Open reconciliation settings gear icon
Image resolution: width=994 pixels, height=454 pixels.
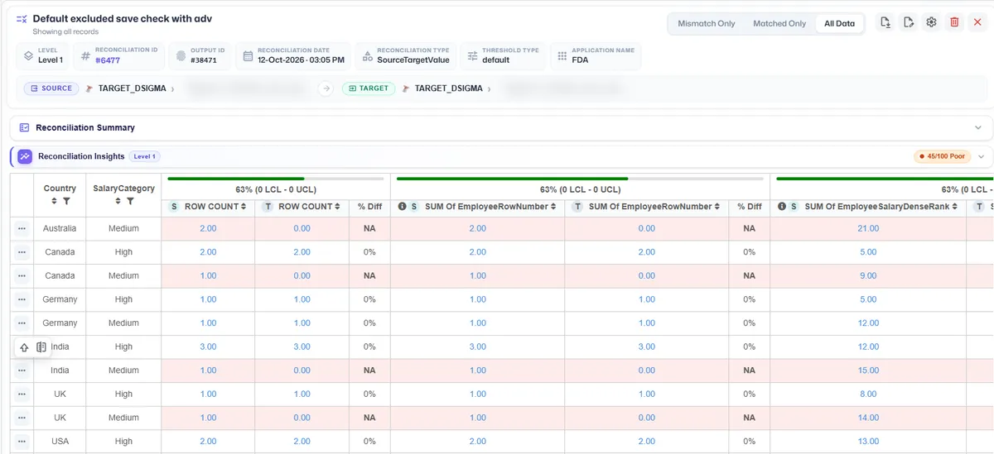[x=931, y=22]
